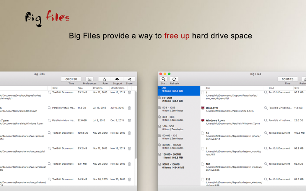
Task: Click the Share toolbar icon
Action: (129, 79)
